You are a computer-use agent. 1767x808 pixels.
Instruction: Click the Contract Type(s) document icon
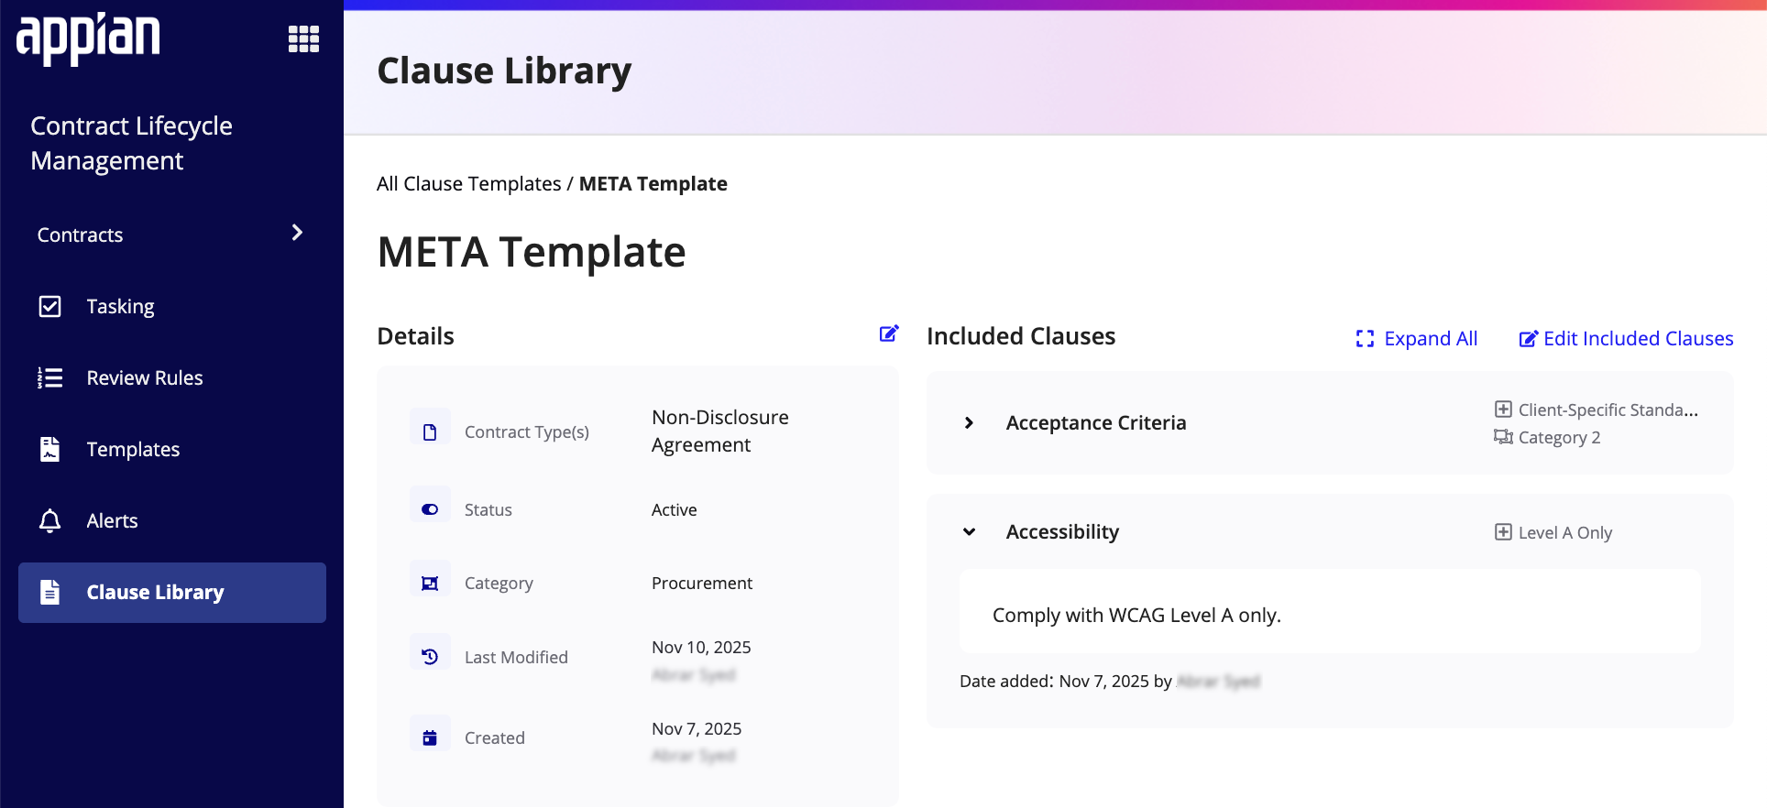(x=430, y=431)
